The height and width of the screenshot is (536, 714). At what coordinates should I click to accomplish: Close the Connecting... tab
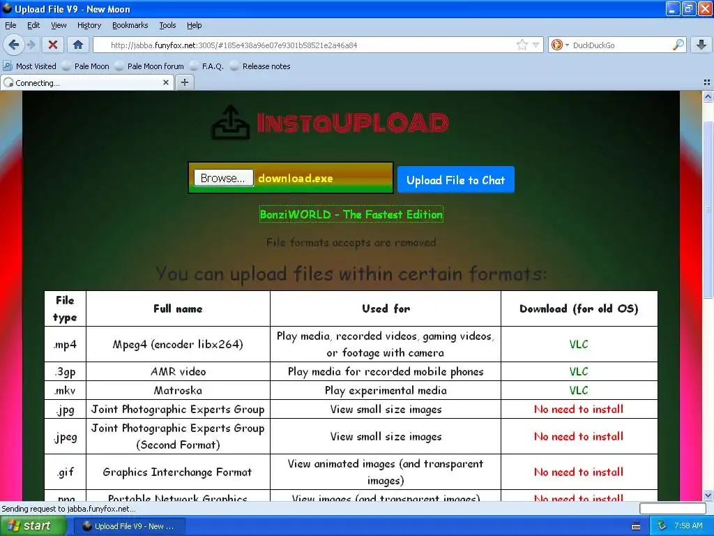[x=166, y=82]
